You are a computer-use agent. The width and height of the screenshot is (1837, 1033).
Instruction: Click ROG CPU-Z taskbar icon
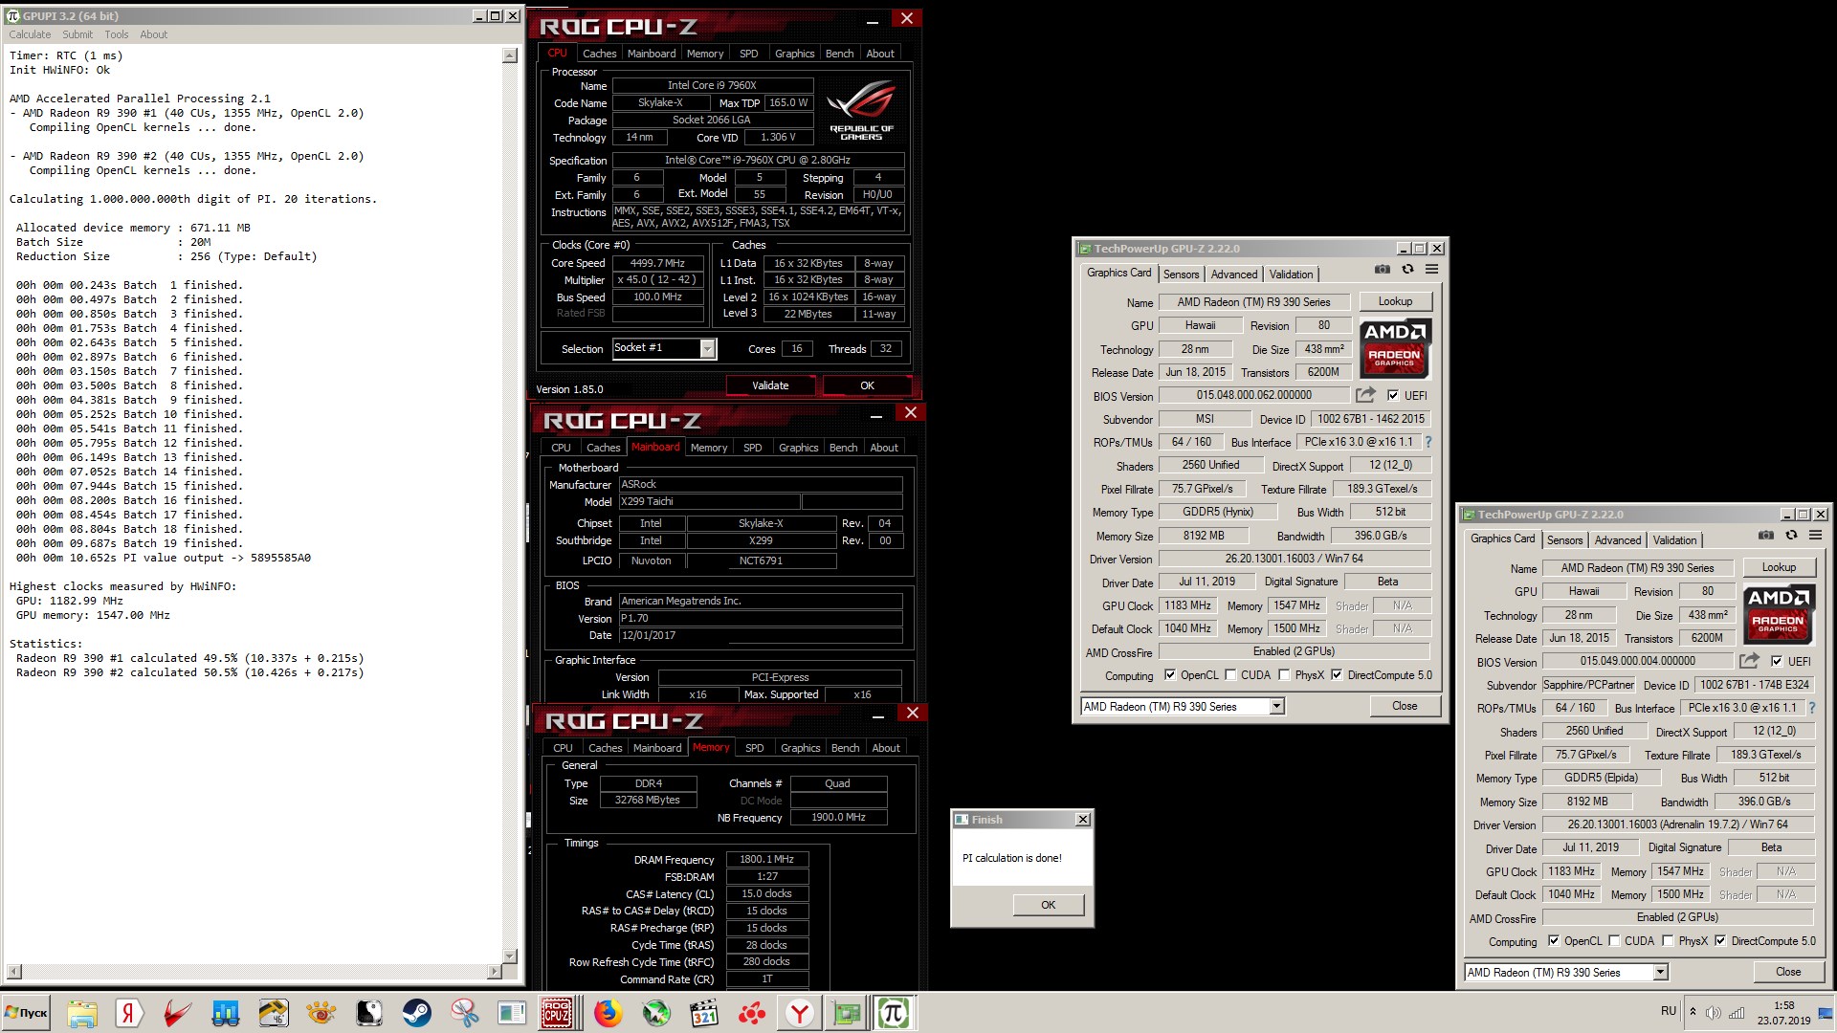click(x=557, y=1013)
